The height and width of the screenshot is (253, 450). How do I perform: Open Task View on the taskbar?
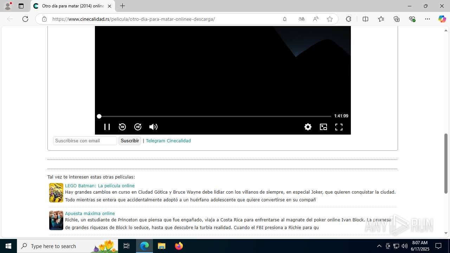click(127, 246)
